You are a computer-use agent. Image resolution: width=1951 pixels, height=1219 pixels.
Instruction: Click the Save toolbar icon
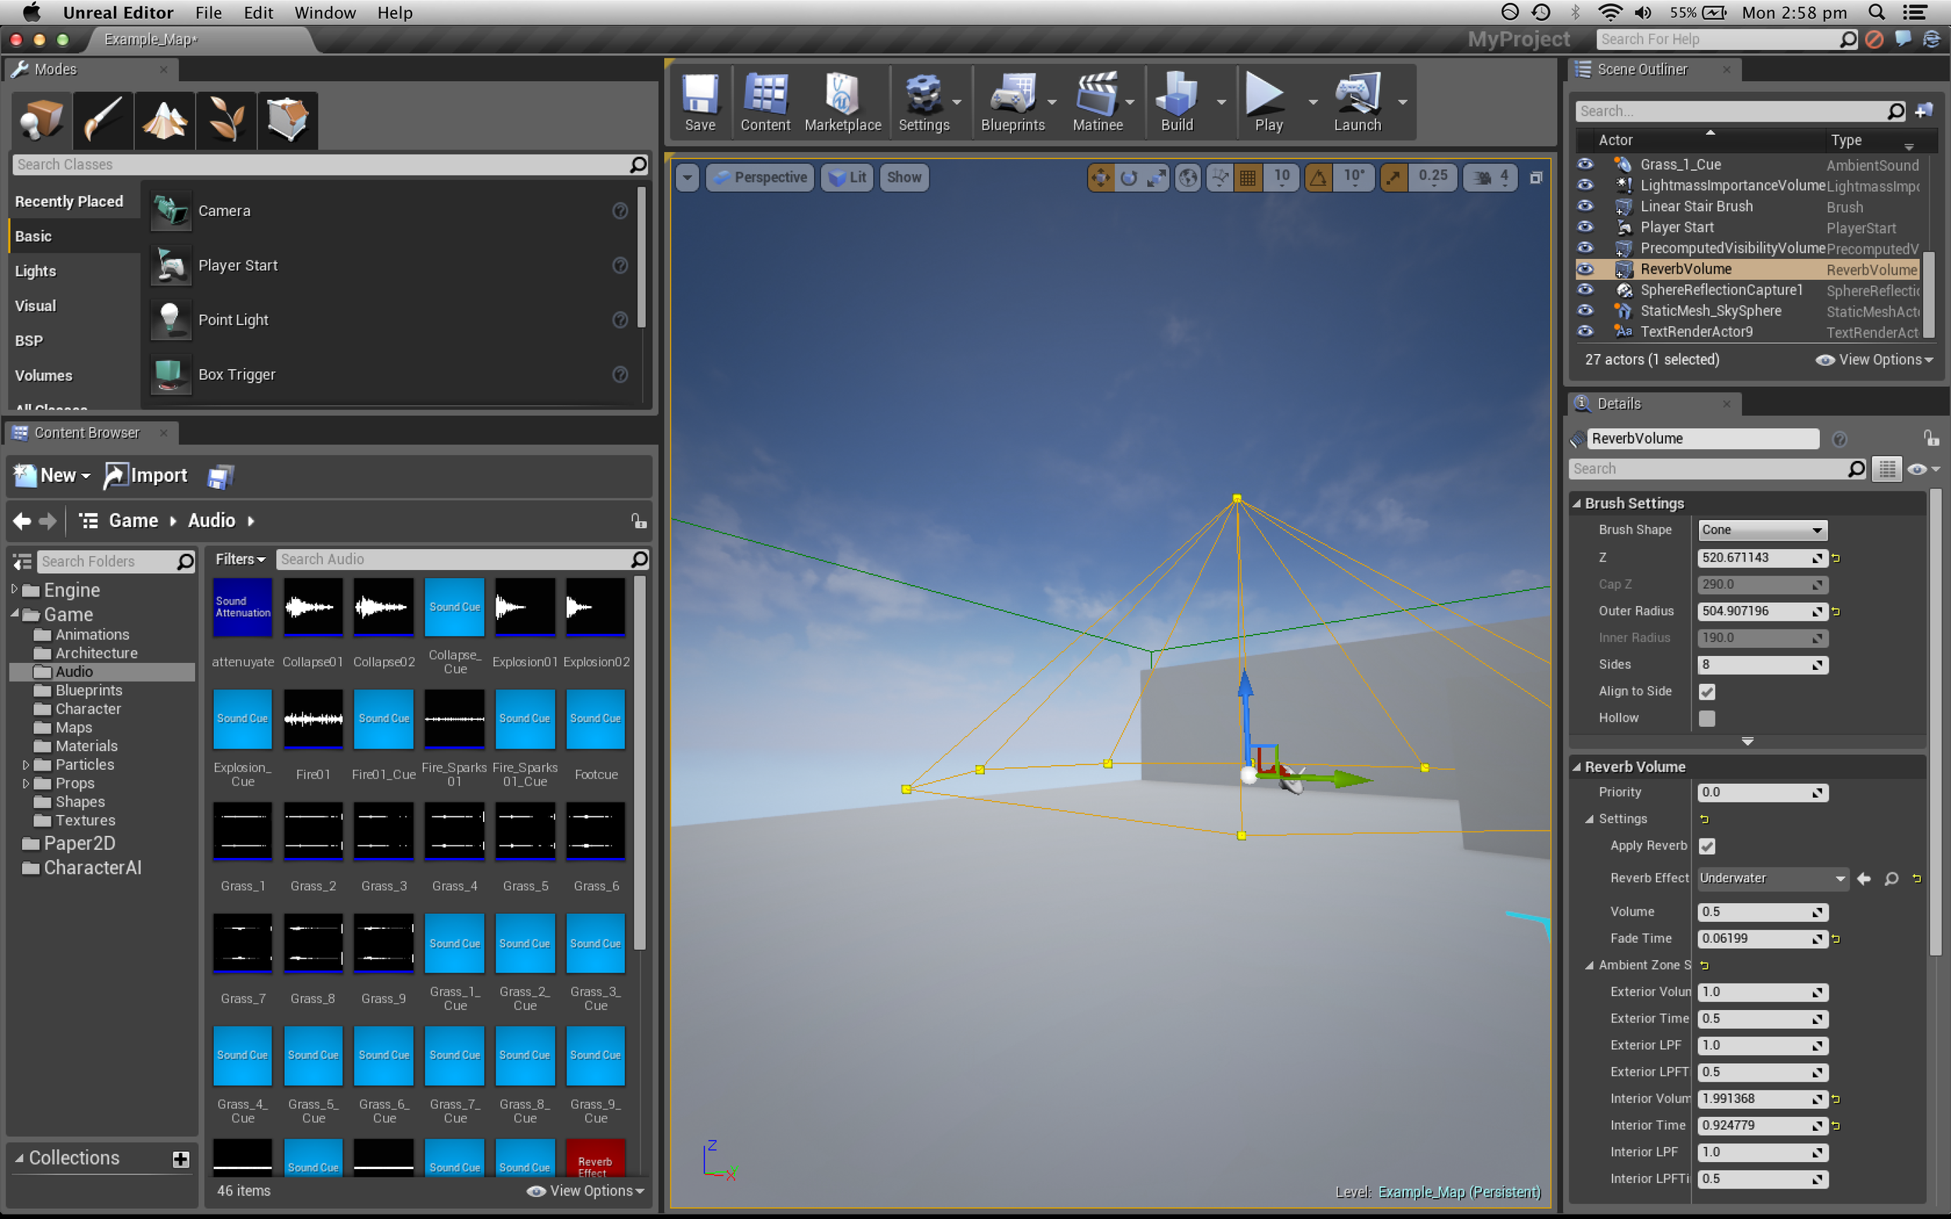click(x=699, y=102)
